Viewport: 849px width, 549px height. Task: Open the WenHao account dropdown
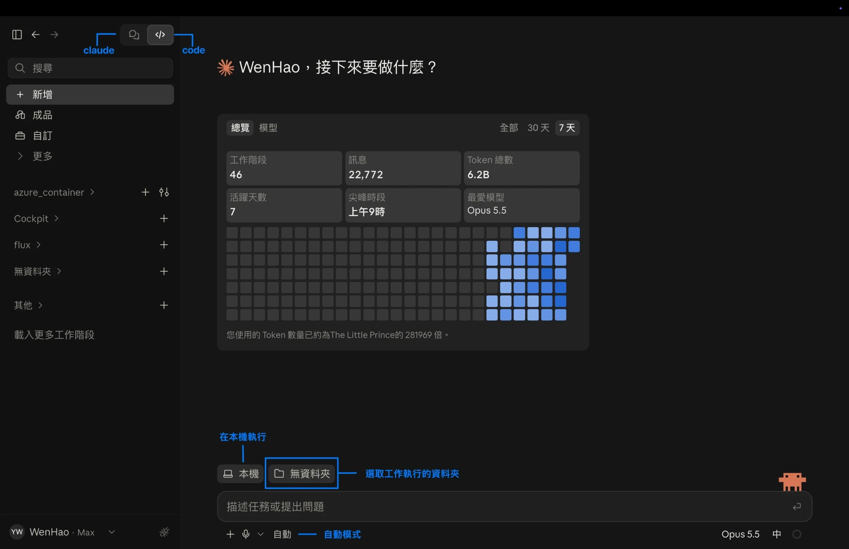click(112, 532)
